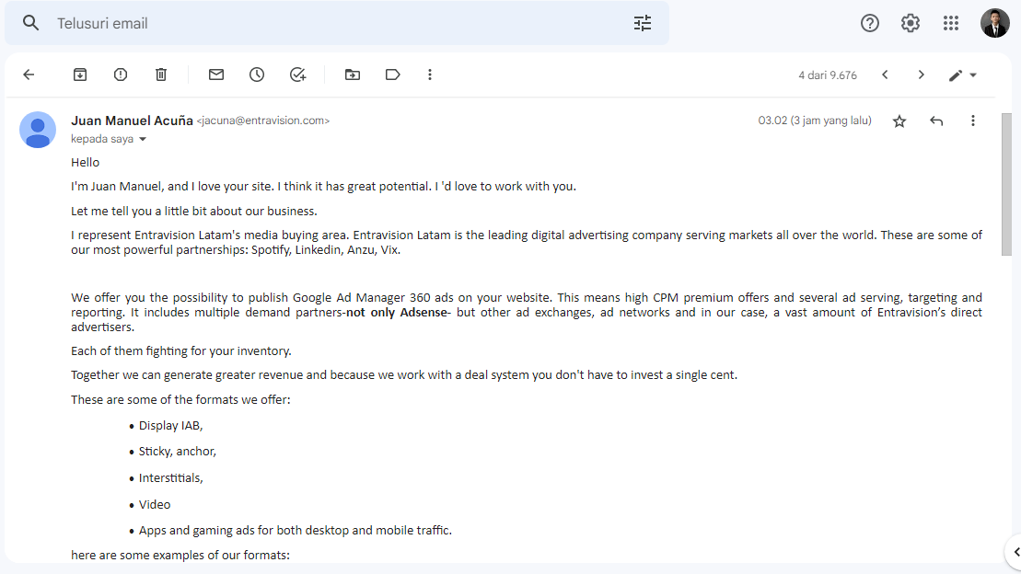This screenshot has height=574, width=1021.
Task: Go back to inbox with back arrow
Action: [29, 75]
